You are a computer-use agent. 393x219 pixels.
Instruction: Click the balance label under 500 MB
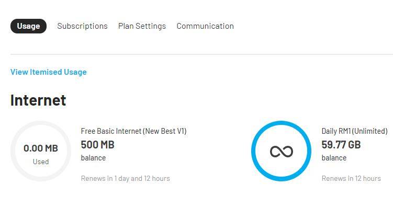pyautogui.click(x=93, y=158)
